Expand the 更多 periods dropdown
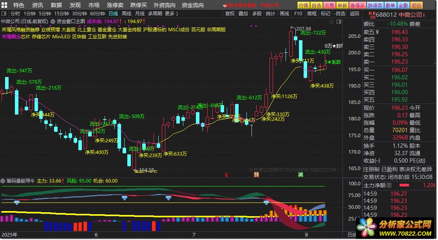 172,13
